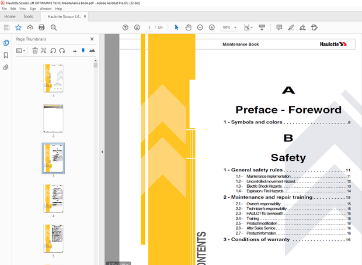Delete selected pages with trash icon
This screenshot has width=362, height=265.
(x=35, y=51)
